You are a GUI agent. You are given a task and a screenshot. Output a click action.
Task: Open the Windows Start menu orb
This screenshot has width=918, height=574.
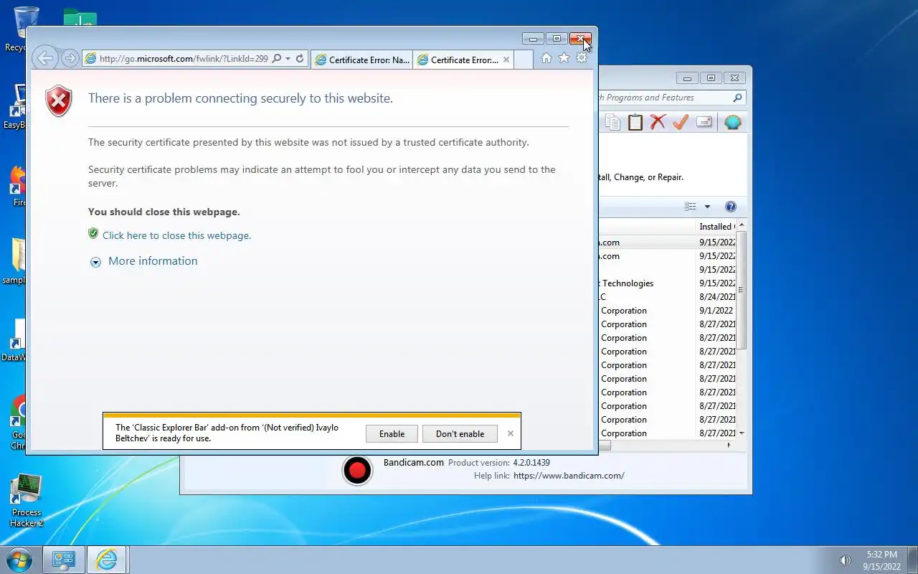(x=19, y=559)
